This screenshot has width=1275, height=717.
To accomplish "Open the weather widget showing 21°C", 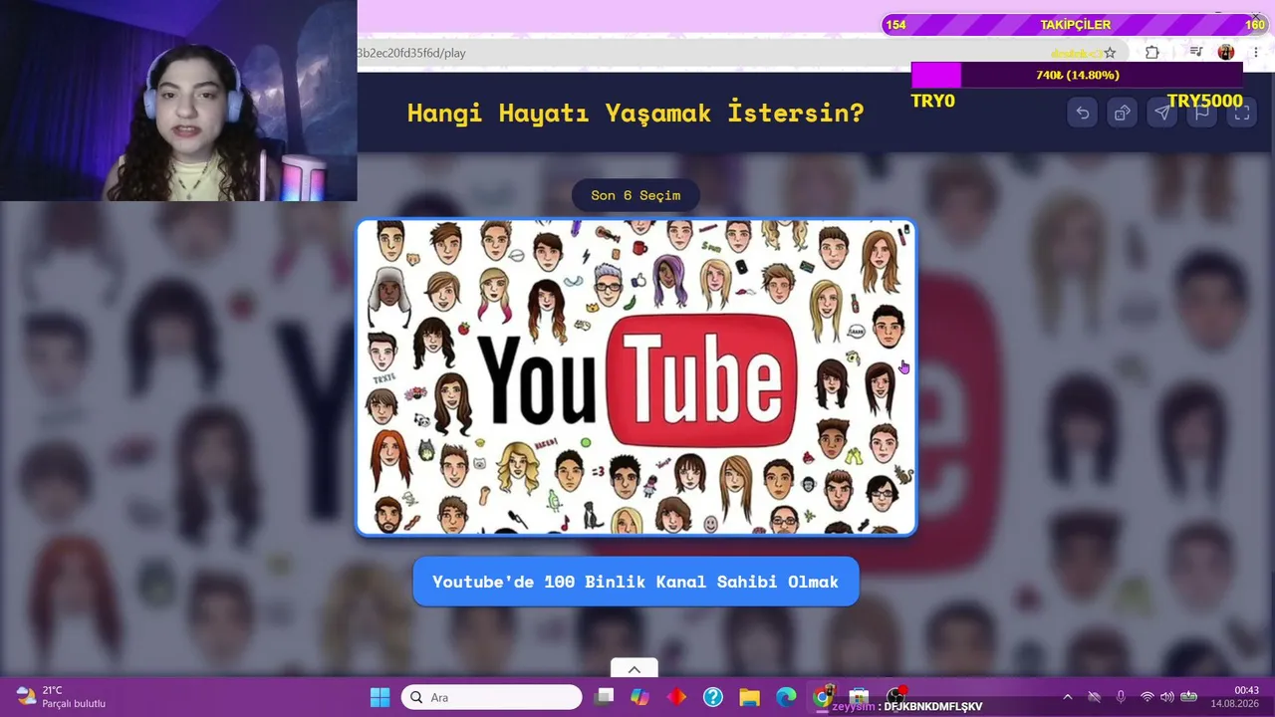I will [61, 697].
